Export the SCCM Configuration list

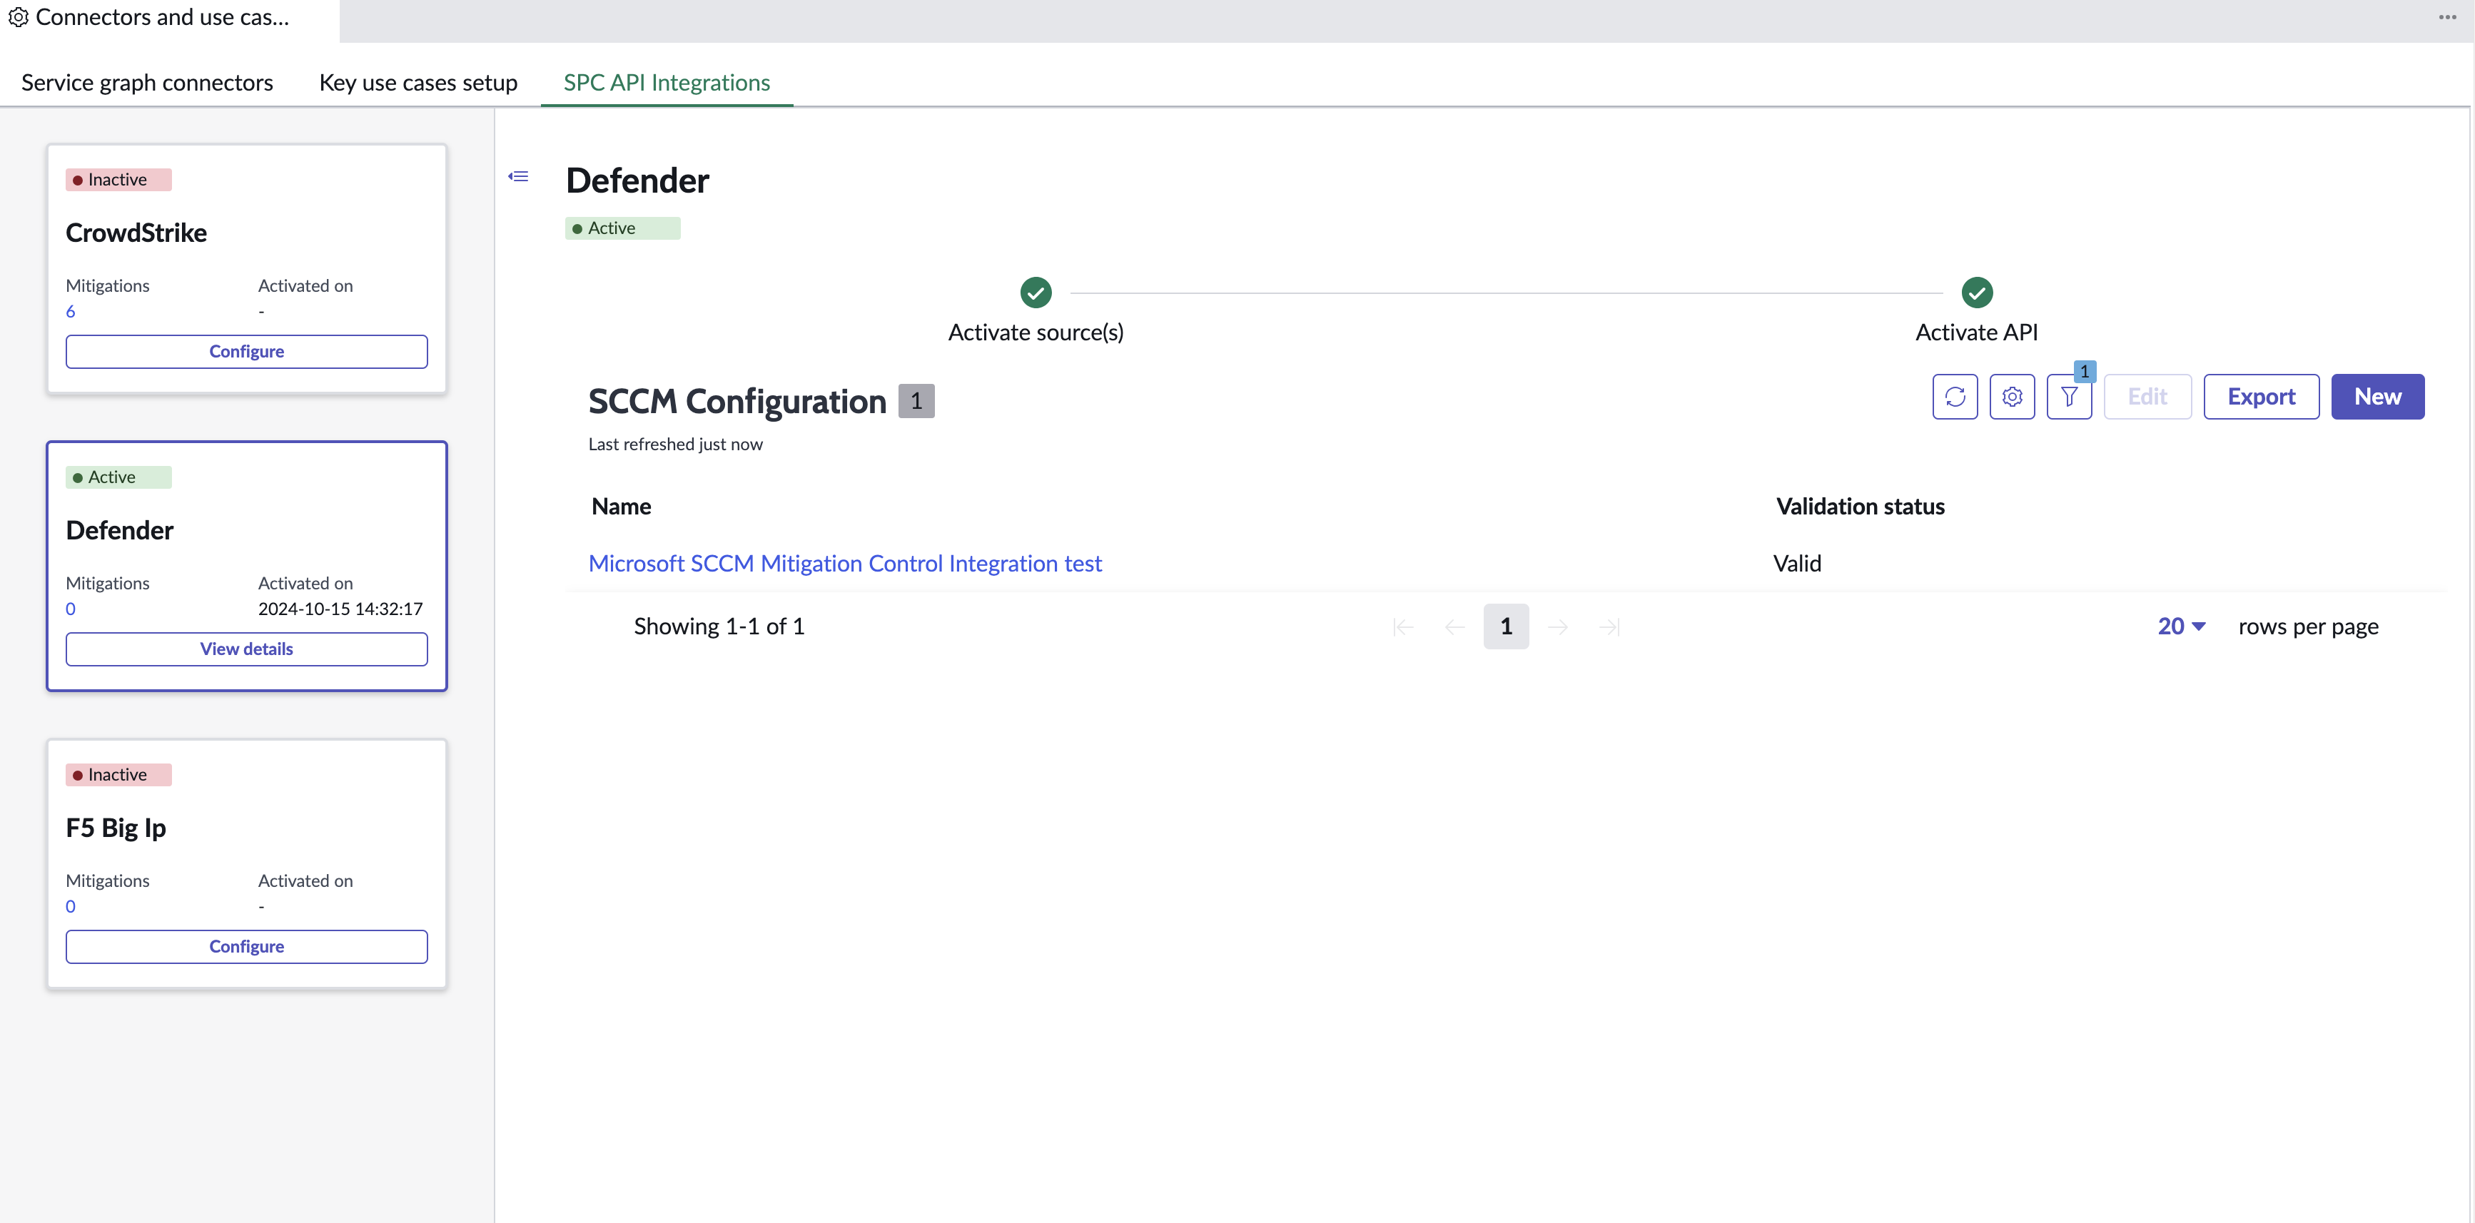(2261, 397)
